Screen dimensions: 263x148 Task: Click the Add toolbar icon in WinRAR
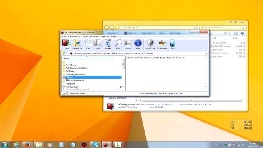[66, 44]
